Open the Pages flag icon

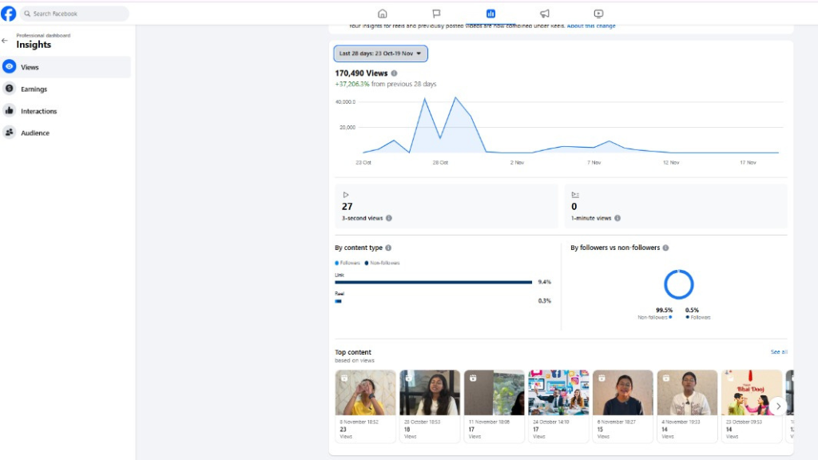[x=436, y=14]
